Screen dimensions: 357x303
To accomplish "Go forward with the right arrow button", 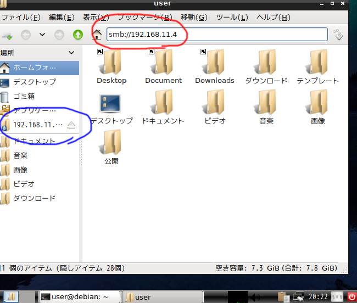I will coord(59,35).
